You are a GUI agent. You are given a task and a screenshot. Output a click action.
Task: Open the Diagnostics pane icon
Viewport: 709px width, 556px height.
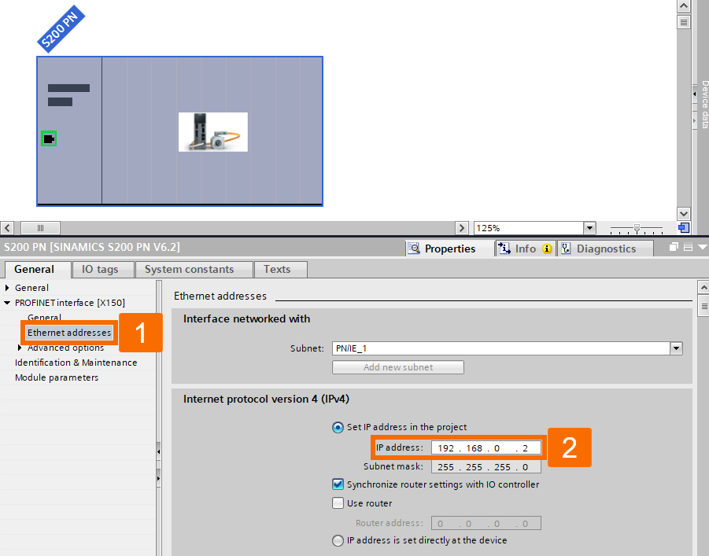[x=567, y=249]
